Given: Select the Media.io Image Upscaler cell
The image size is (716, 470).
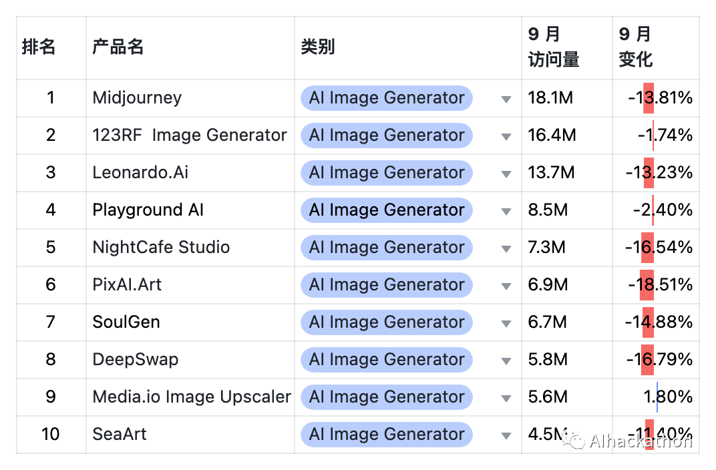Looking at the screenshot, I should click(190, 397).
